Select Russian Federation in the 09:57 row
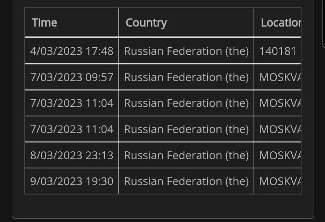This screenshot has height=222, width=325. [x=186, y=77]
